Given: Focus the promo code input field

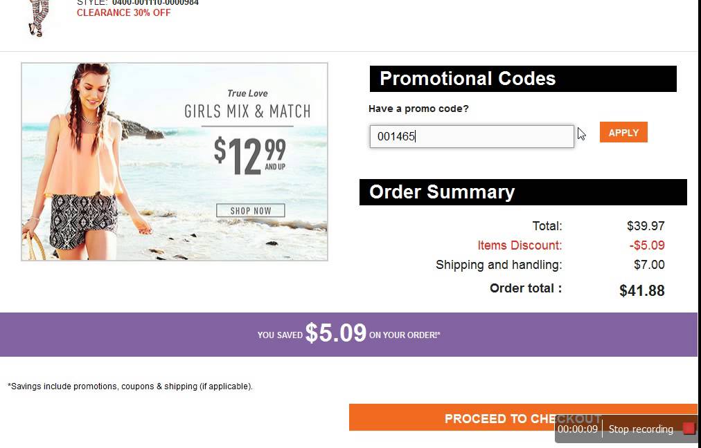Looking at the screenshot, I should [x=471, y=136].
